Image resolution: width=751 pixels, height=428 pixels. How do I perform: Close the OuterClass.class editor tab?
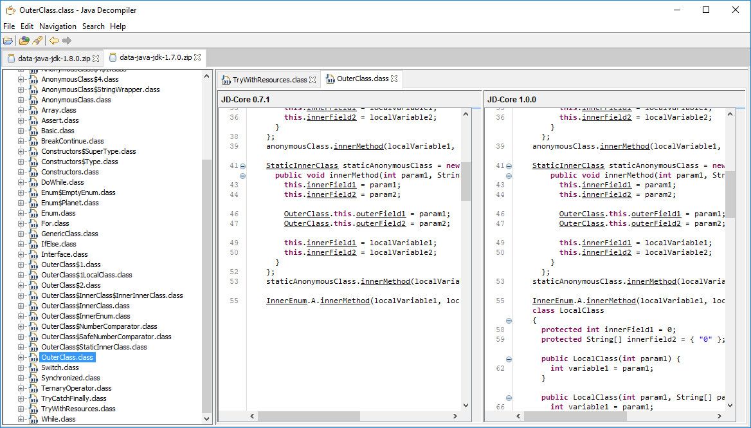394,79
